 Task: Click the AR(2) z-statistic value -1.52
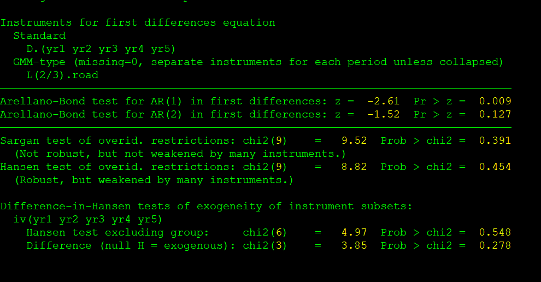coord(383,115)
